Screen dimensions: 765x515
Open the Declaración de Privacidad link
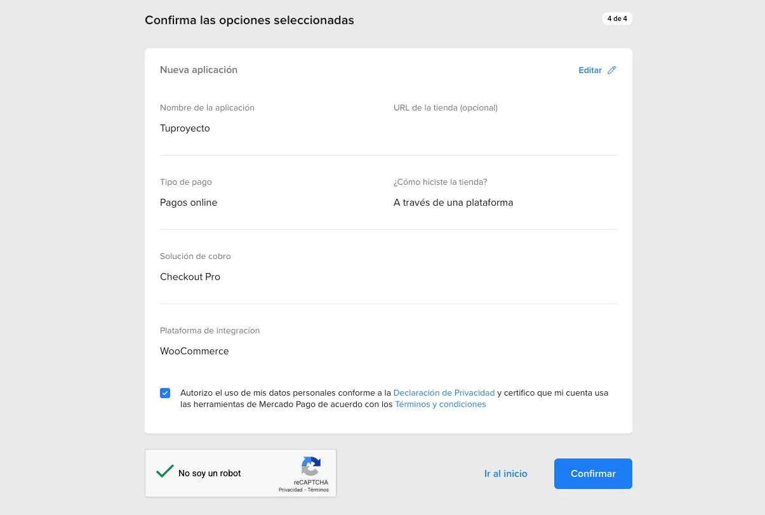pyautogui.click(x=444, y=393)
